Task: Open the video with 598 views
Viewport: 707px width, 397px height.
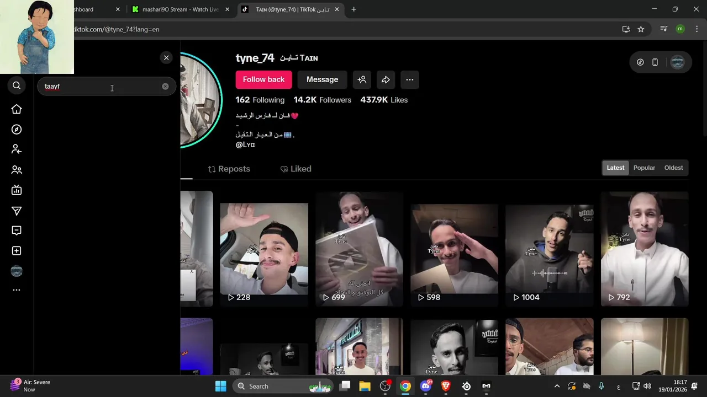Action: point(454,249)
